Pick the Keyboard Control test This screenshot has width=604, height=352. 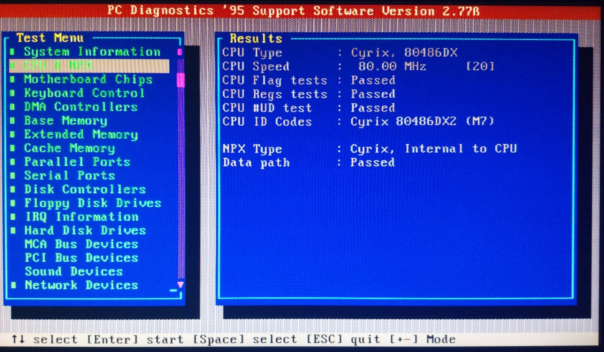point(84,93)
